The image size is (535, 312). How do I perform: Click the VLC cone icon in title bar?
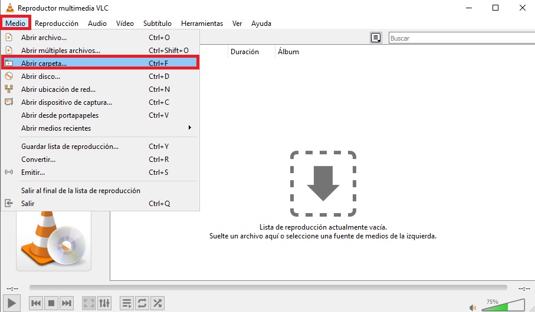point(10,8)
